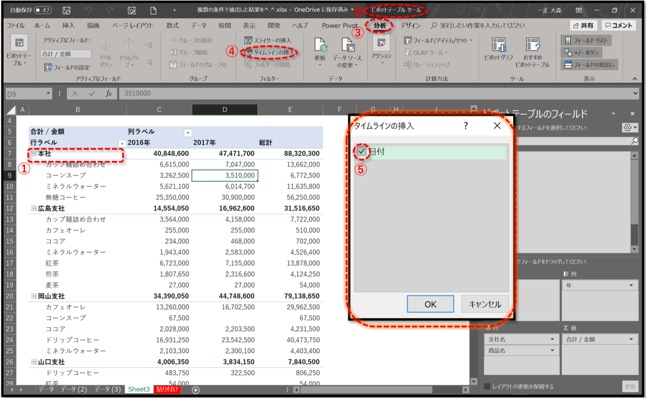The height and width of the screenshot is (398, 646).
Task: Open the 列ラベル filter dropdown
Action: pos(188,132)
